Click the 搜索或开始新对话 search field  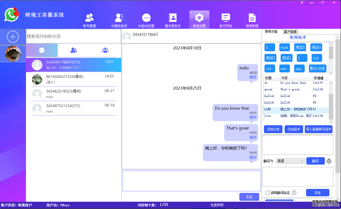pyautogui.click(x=73, y=36)
